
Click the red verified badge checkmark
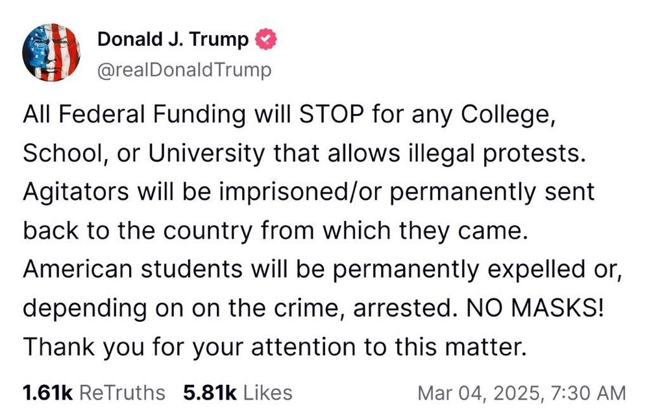click(265, 40)
